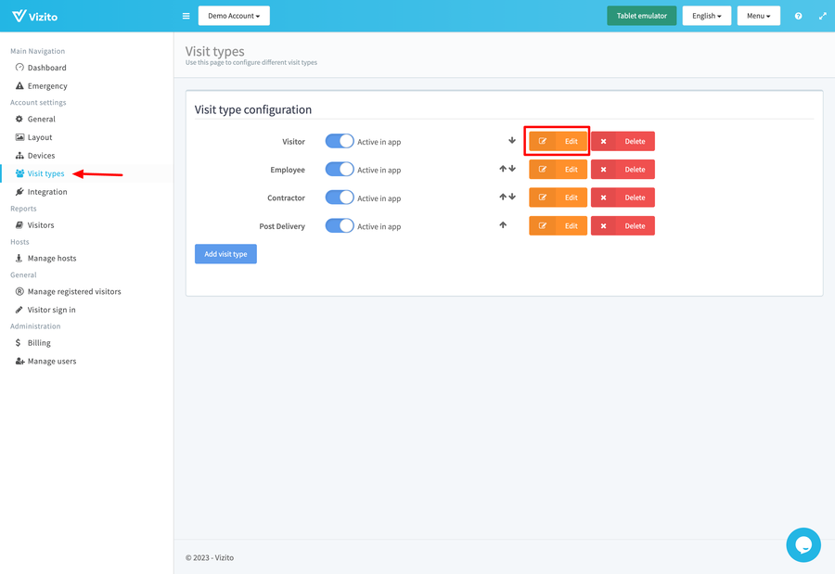The image size is (835, 574).
Task: Click the hamburger menu icon in header
Action: click(186, 16)
